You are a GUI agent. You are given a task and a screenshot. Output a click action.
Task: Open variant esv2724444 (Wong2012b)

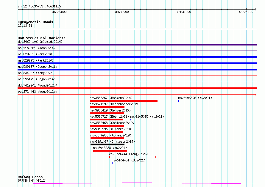(129, 154)
